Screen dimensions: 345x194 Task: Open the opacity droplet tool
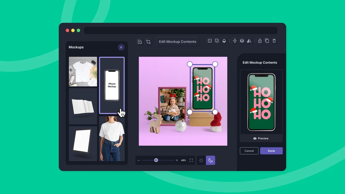click(224, 41)
